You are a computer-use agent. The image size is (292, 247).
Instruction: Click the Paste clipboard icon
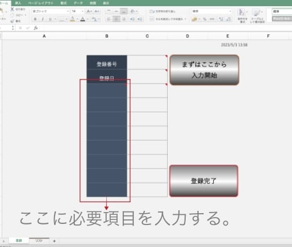coord(2,12)
